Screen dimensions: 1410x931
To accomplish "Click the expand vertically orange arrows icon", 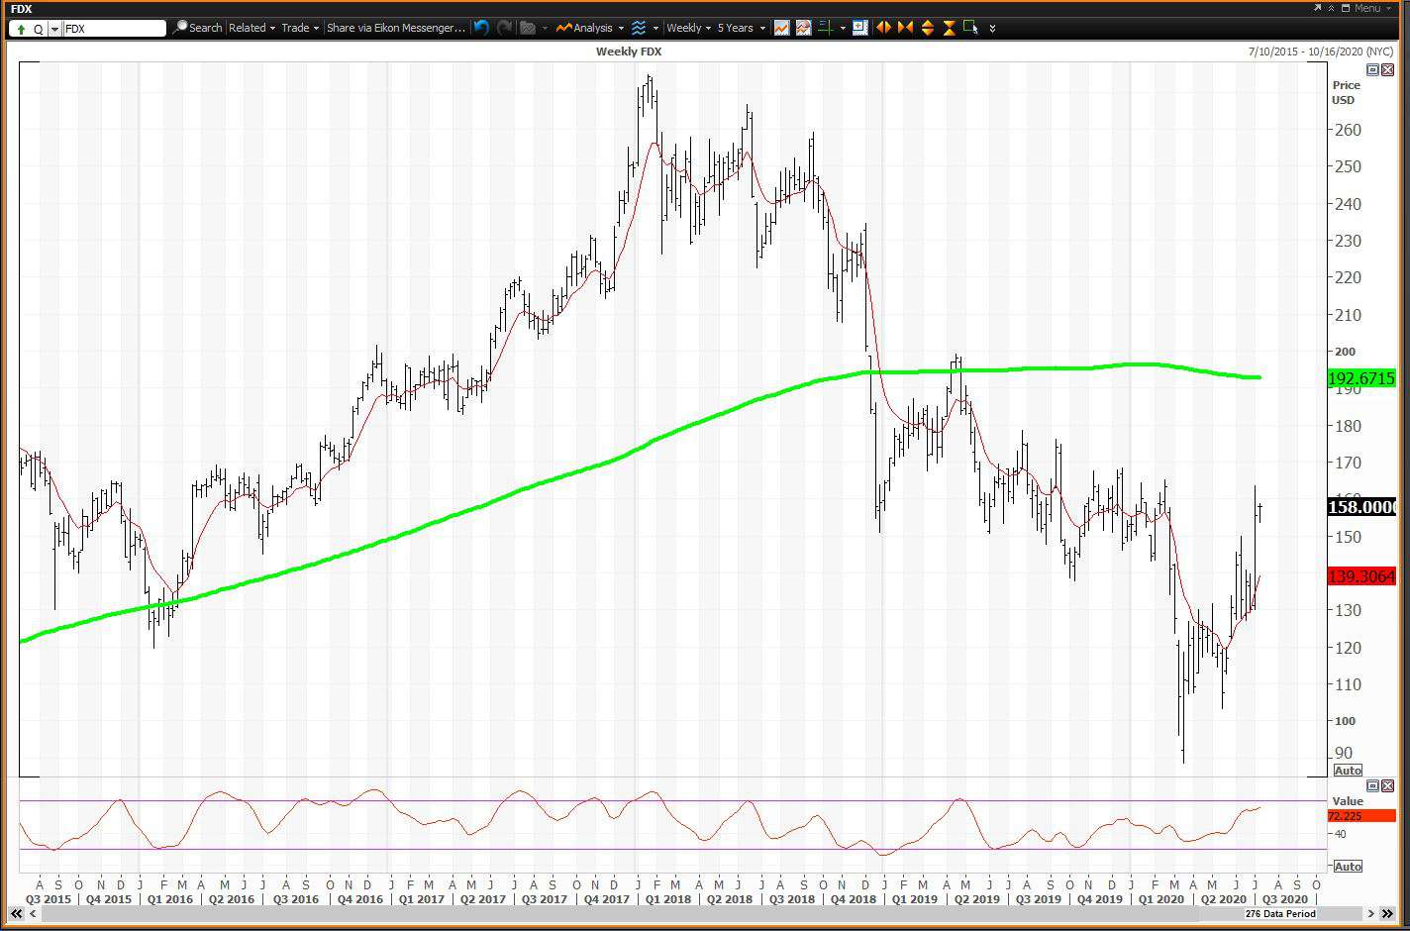I will (928, 28).
